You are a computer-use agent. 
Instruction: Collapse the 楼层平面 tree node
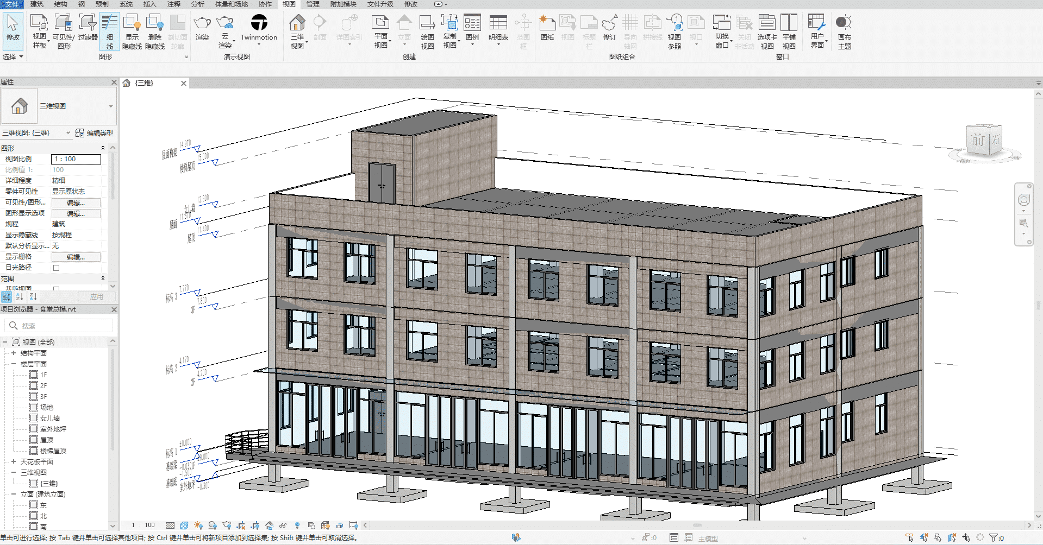point(14,364)
